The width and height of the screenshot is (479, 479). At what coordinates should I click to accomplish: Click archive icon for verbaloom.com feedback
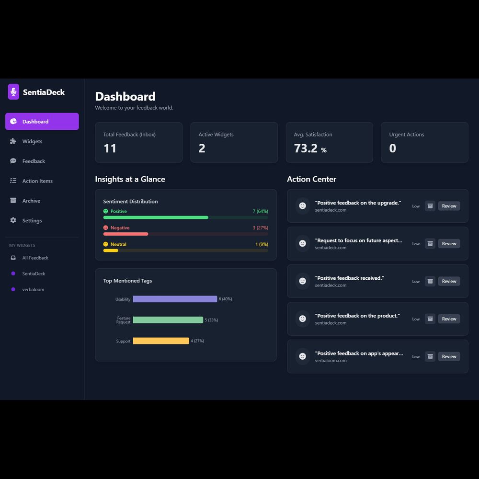(x=430, y=356)
